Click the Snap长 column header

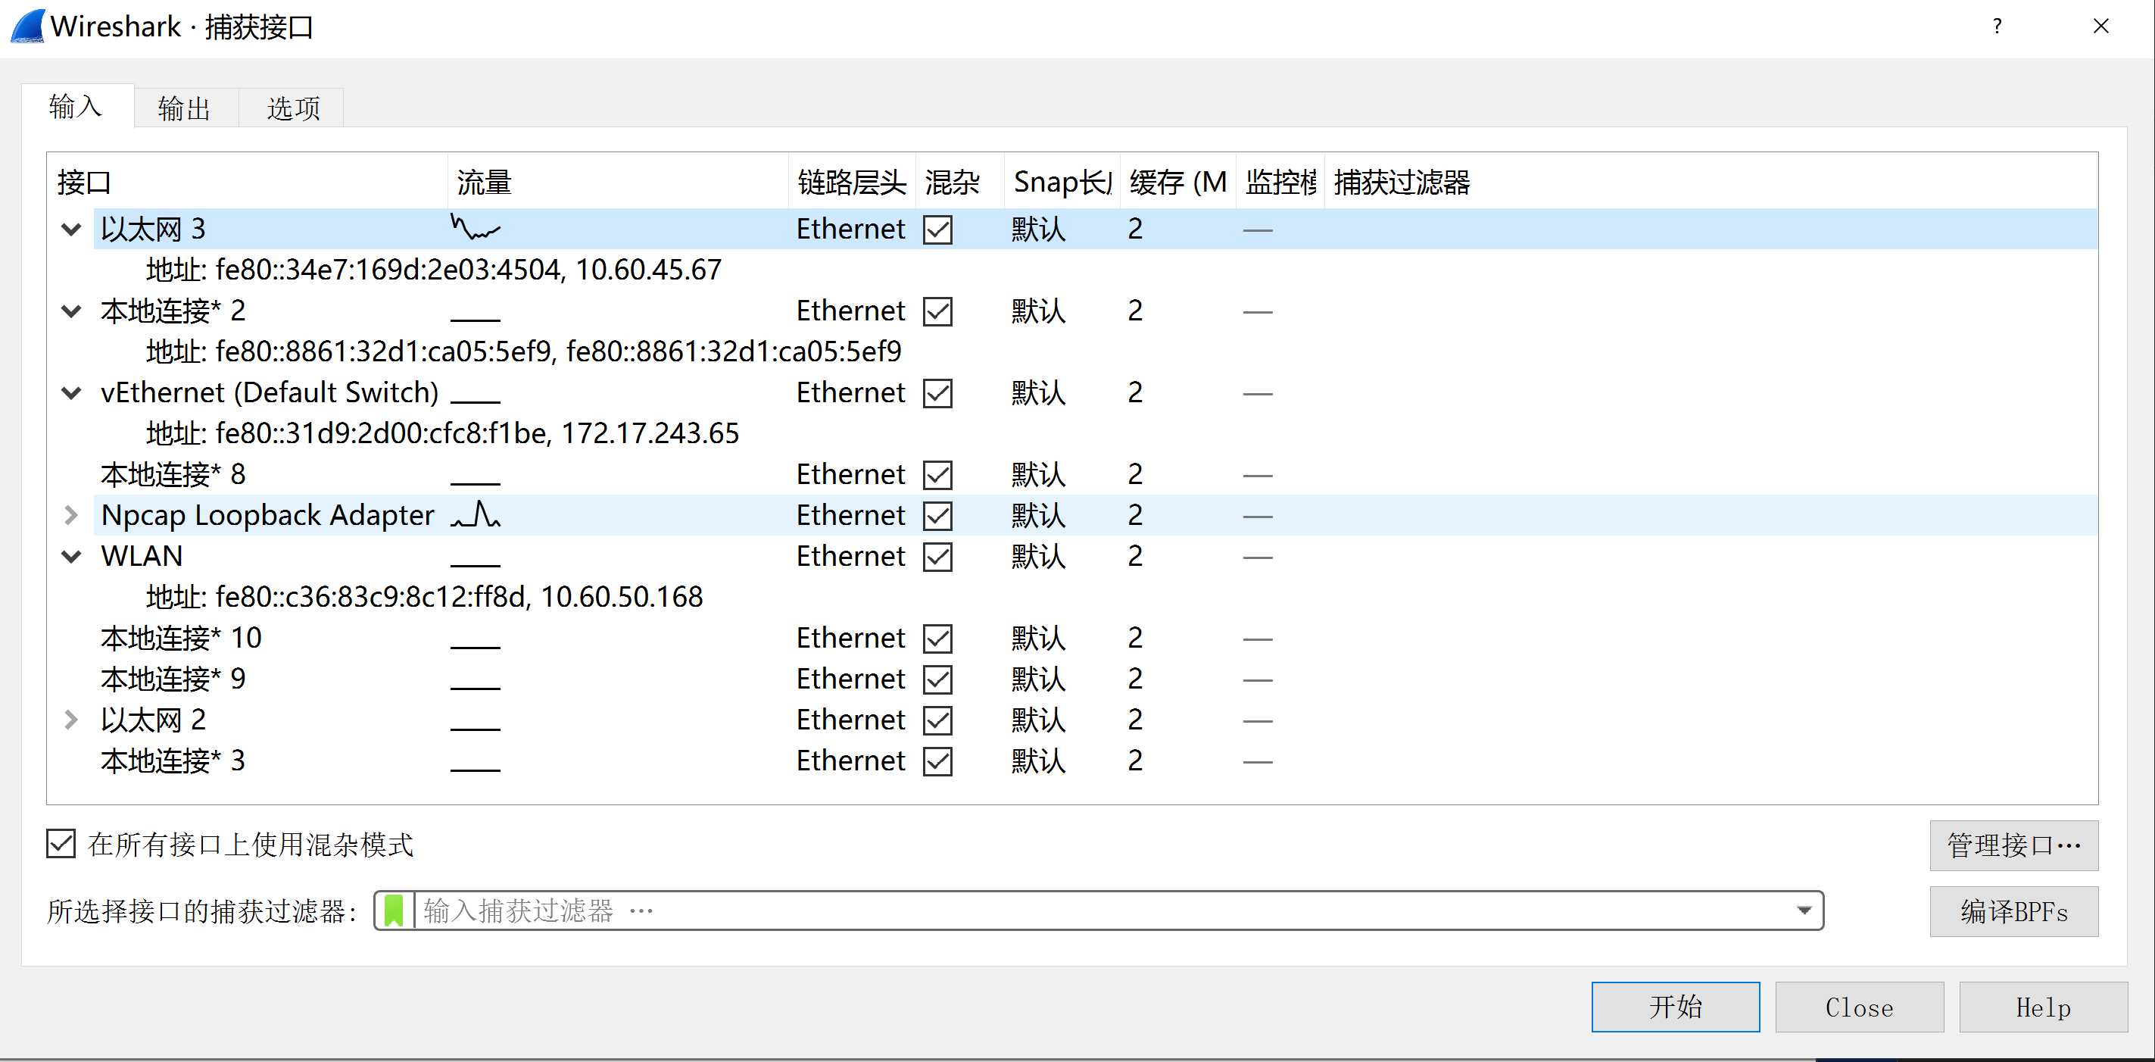1062,182
